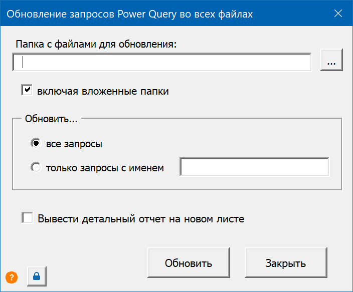Focus the folder path input field
This screenshot has width=353, height=292.
click(162, 62)
